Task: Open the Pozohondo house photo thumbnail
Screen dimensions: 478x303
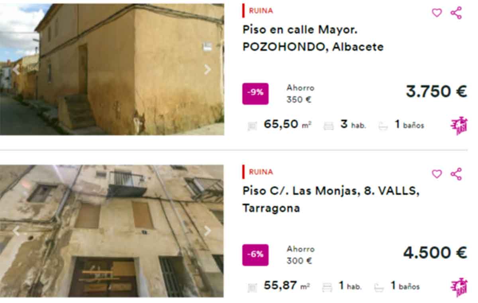Action: coord(112,69)
